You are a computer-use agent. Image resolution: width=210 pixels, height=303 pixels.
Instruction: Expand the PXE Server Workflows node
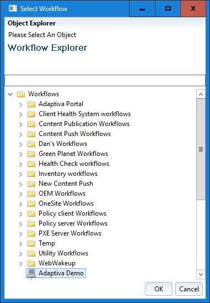(x=21, y=234)
